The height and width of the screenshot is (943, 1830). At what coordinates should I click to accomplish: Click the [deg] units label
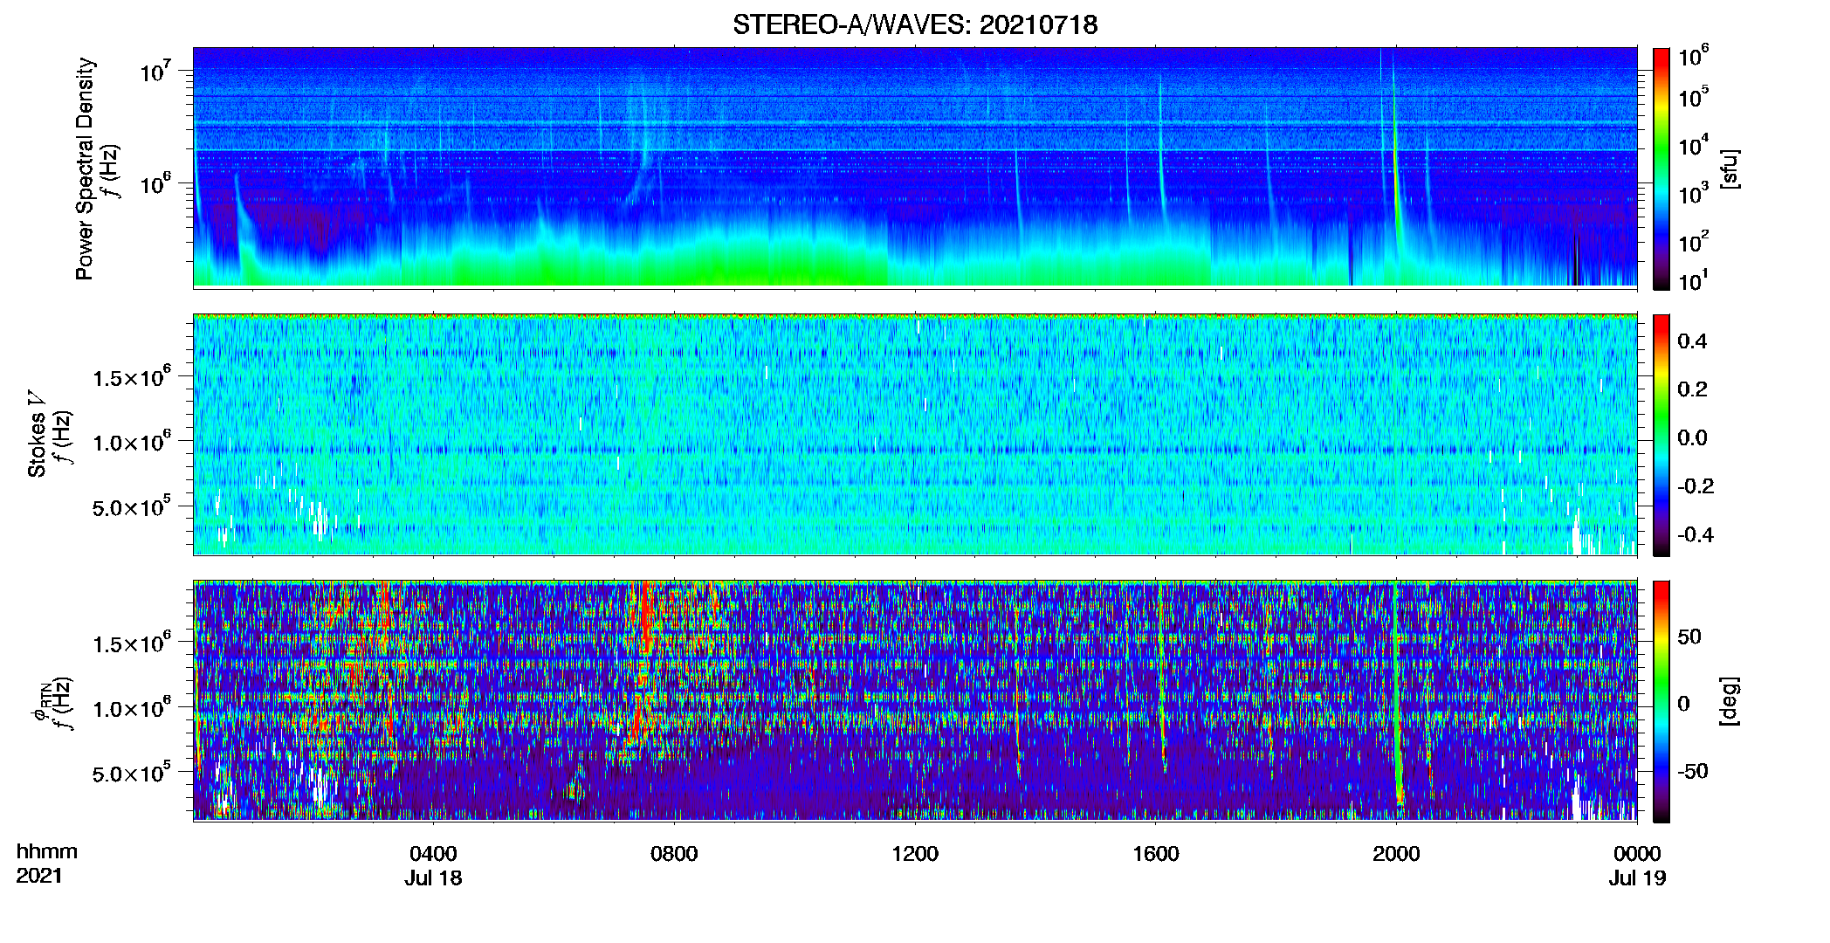pos(1729,701)
